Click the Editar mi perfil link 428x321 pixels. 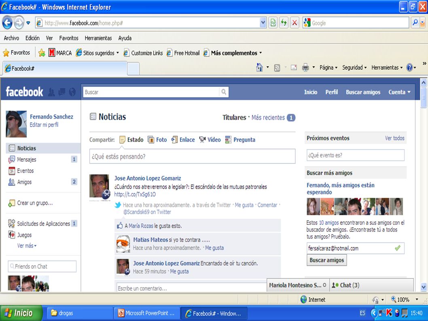tap(44, 125)
